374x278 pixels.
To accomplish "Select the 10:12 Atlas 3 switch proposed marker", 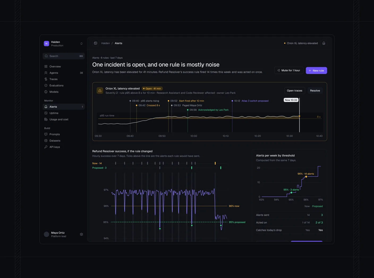I will (250, 101).
